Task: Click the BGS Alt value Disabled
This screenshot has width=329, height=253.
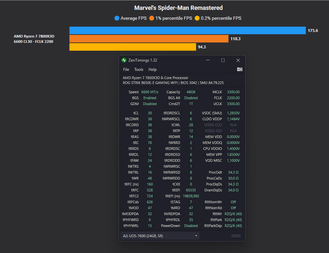Action: (x=191, y=98)
